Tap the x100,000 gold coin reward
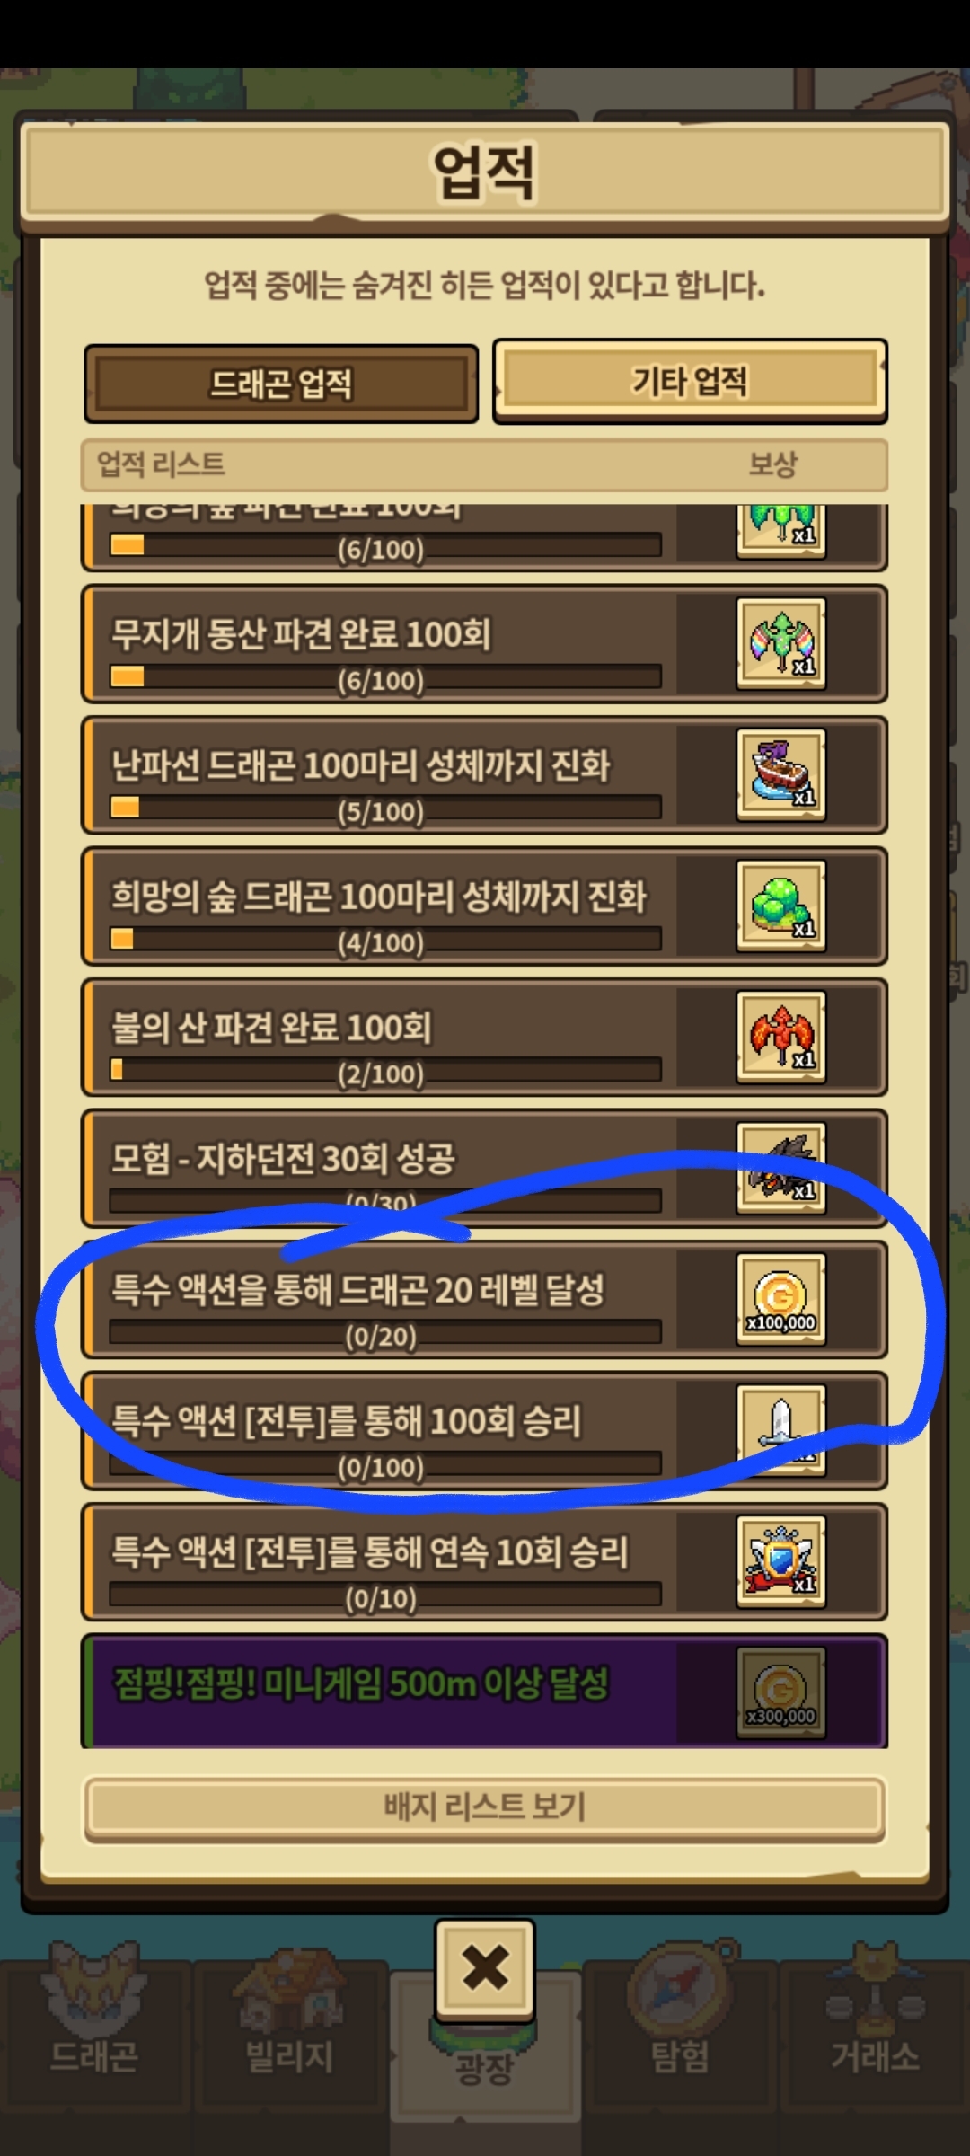The width and height of the screenshot is (970, 2156). coord(780,1299)
